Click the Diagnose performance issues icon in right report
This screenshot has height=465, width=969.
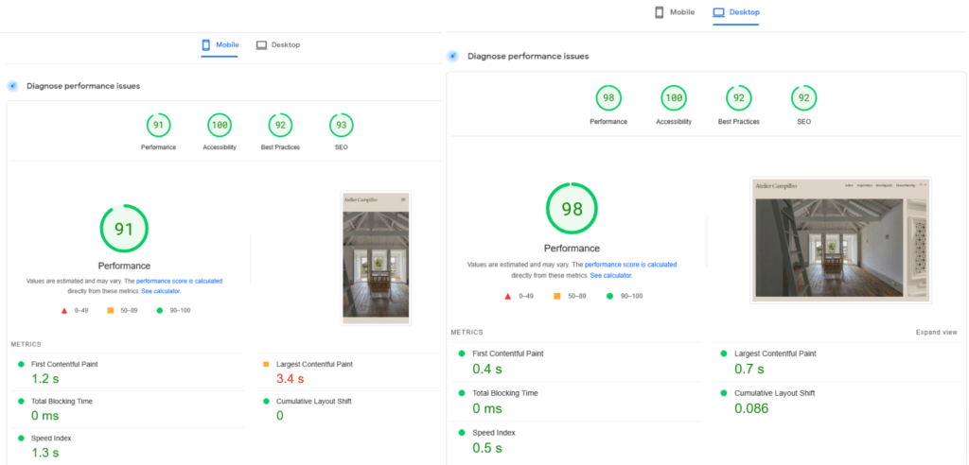[452, 56]
